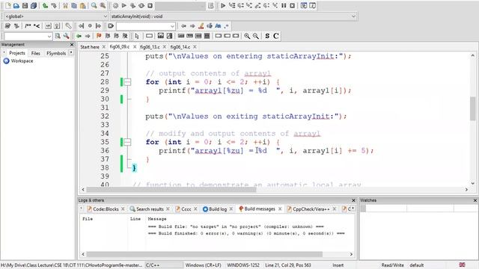Viewport: 479px width, 269px height.
Task: Save the current file with floppy icon
Action: tap(25, 5)
